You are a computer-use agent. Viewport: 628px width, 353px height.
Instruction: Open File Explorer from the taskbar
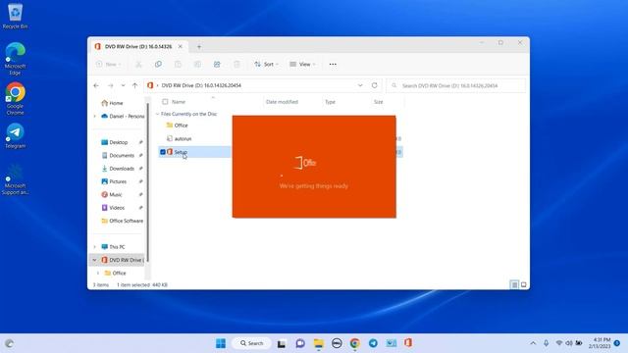coord(318,343)
